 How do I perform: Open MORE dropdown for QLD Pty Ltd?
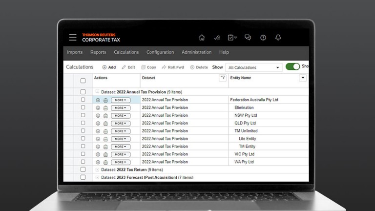pos(120,124)
